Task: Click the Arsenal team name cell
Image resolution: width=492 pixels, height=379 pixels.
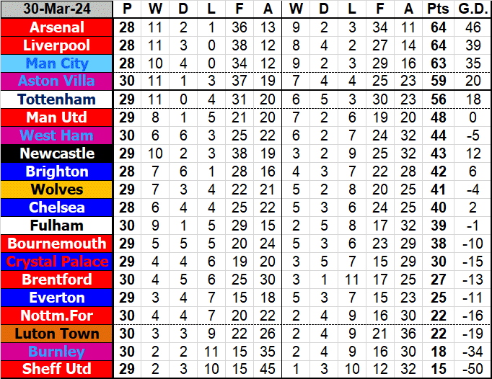Action: tap(57, 27)
